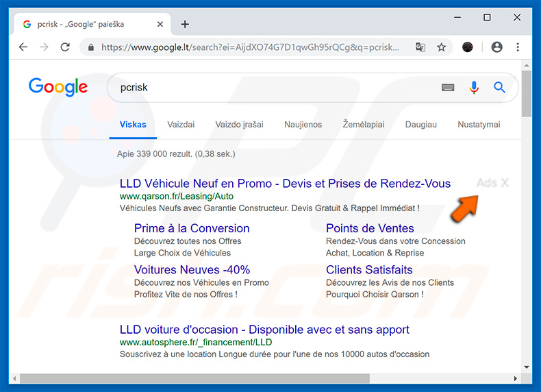Open LLD Véhicule Neuf en Promo link

[285, 184]
